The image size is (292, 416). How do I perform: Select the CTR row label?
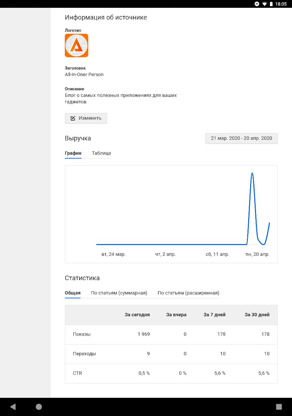pos(78,373)
